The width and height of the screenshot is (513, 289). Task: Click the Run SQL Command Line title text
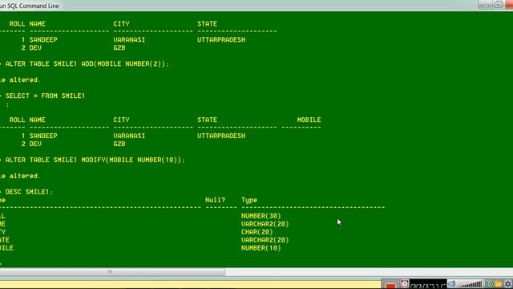pos(30,6)
